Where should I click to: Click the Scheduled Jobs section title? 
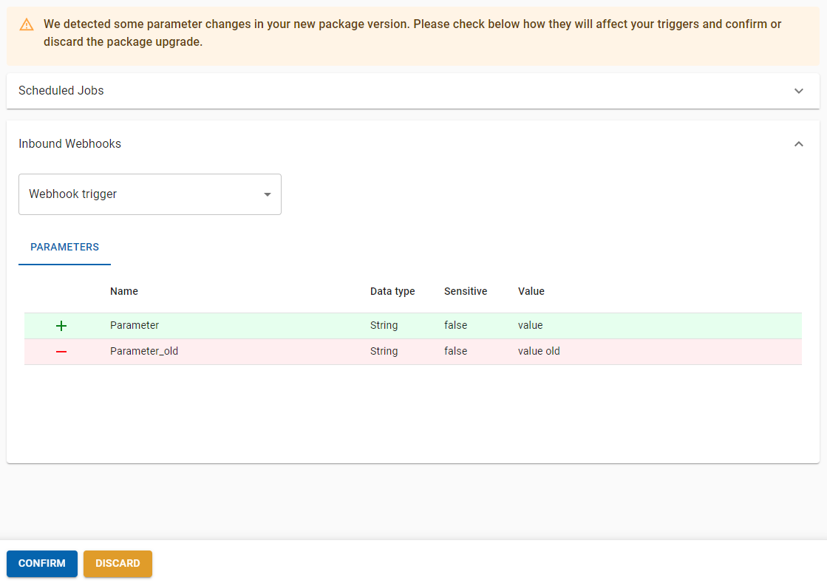click(61, 91)
